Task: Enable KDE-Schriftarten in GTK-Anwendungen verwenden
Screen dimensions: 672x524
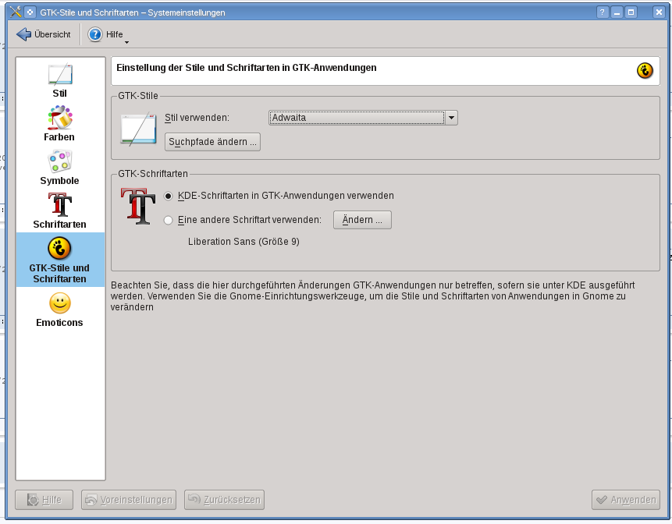Action: pos(169,196)
